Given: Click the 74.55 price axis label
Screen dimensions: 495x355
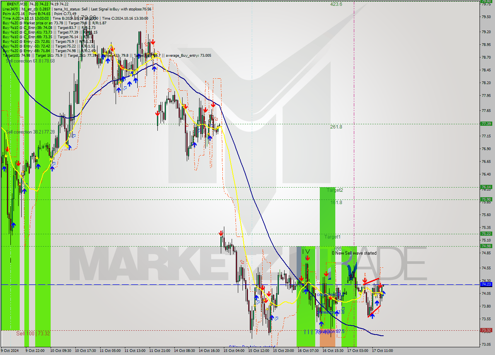Looking at the screenshot, I should 486,268.
